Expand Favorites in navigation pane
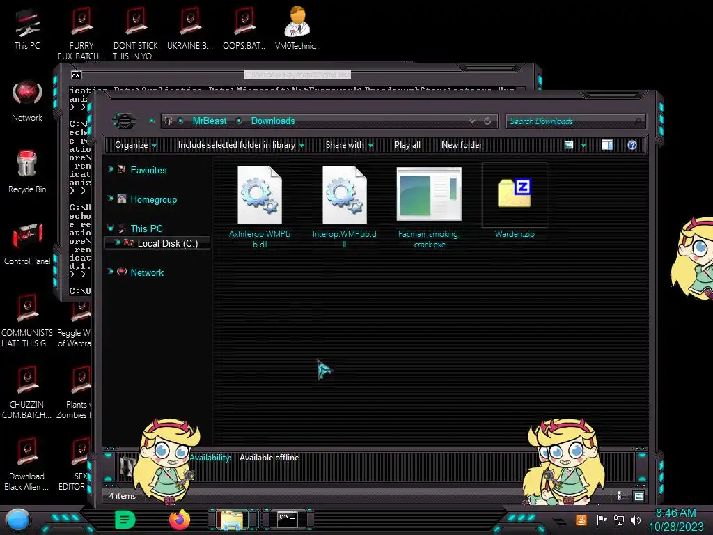 111,169
